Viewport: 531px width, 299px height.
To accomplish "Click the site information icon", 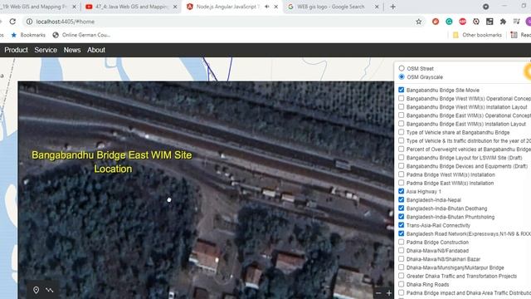I will (x=30, y=22).
